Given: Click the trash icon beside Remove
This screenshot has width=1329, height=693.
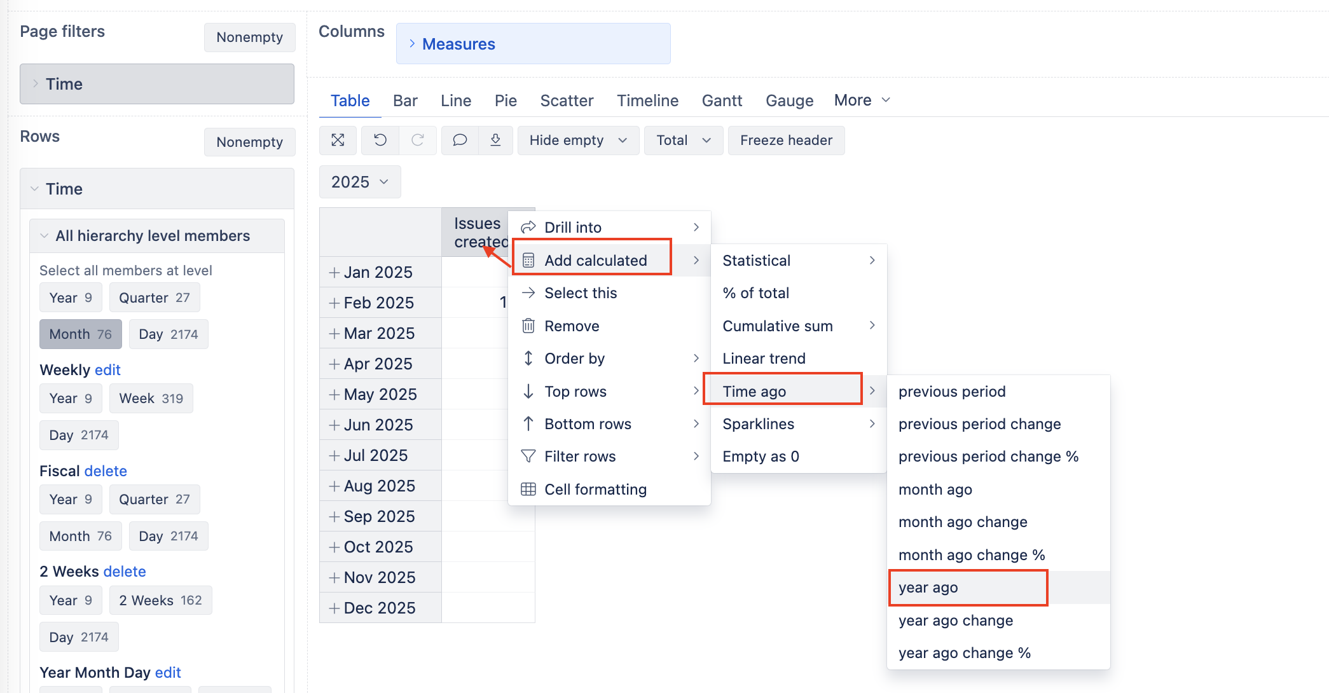Looking at the screenshot, I should pyautogui.click(x=528, y=326).
